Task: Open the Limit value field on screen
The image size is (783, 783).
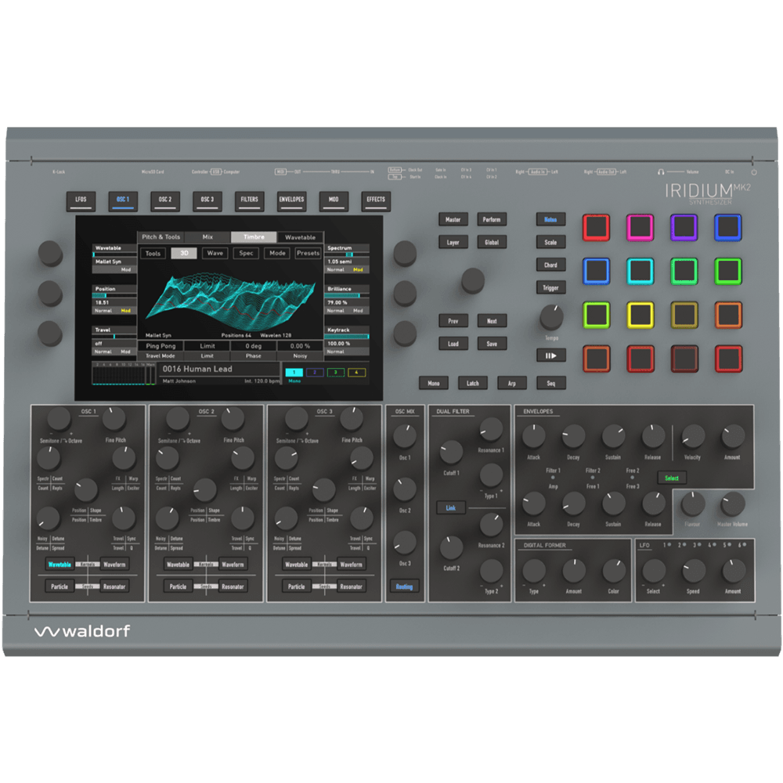Action: (207, 345)
